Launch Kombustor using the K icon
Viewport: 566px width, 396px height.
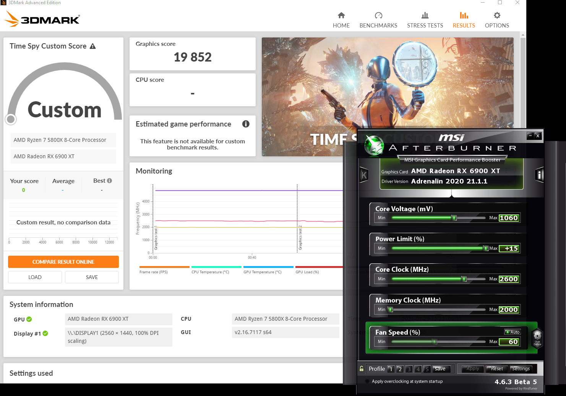coord(363,174)
